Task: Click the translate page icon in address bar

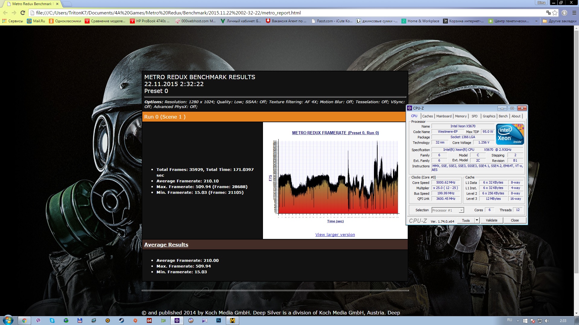Action: tap(548, 13)
